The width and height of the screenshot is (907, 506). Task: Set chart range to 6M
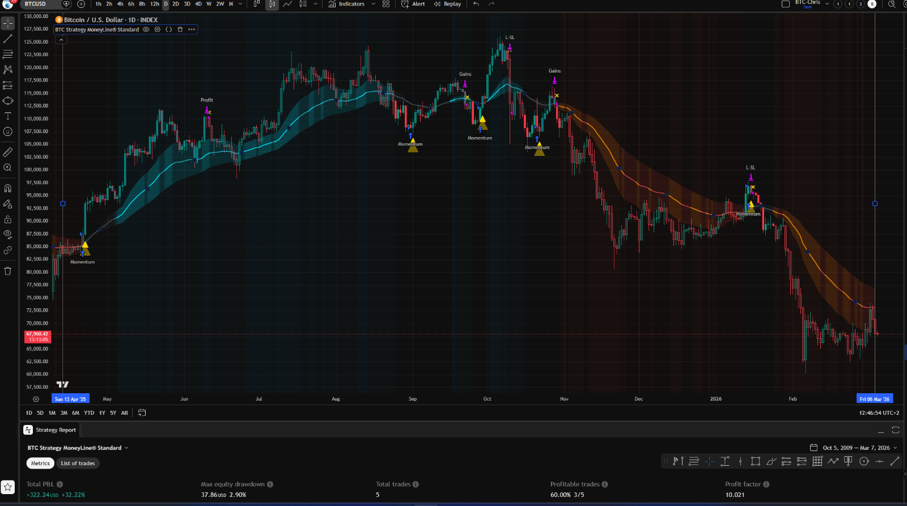coord(75,413)
